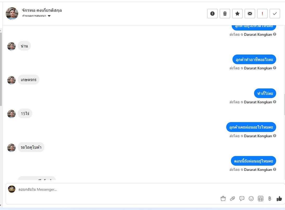Attach a file using paperclip icon
285x210 pixels.
point(232,199)
